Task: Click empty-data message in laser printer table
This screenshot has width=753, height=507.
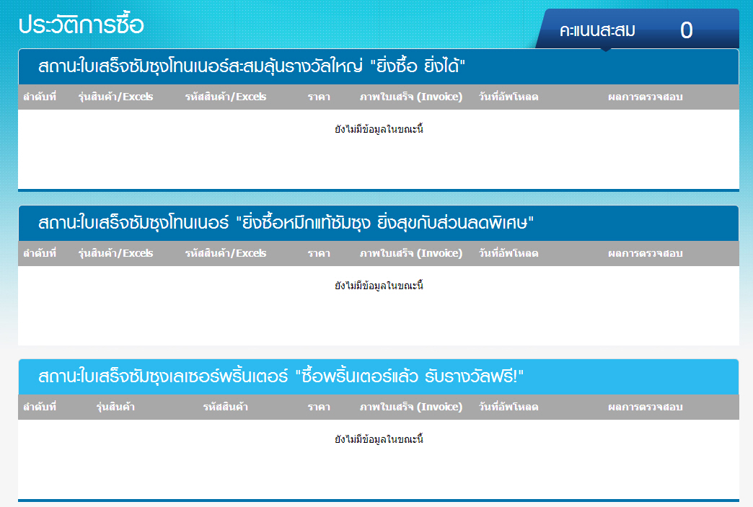Action: (379, 439)
